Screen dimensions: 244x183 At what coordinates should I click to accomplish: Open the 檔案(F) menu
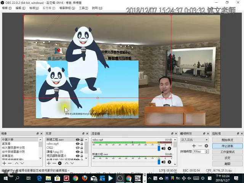pos(6,8)
